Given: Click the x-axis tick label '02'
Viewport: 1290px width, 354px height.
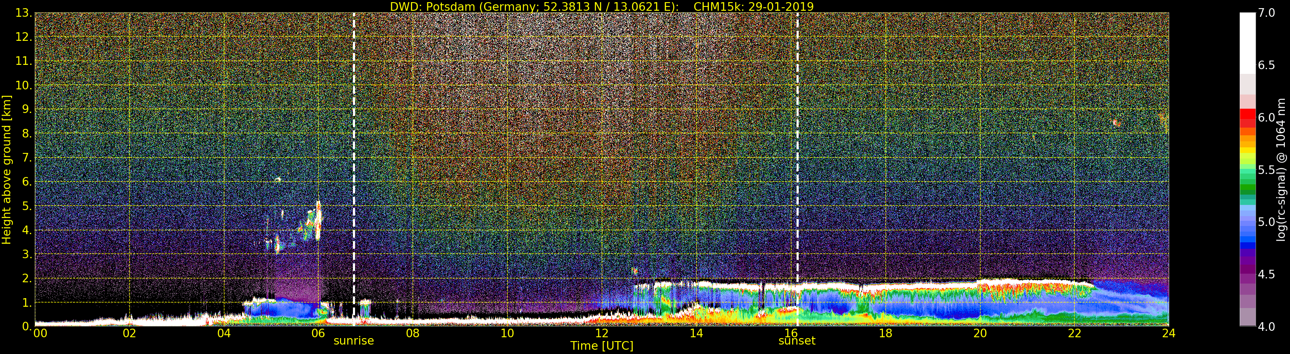Looking at the screenshot, I should point(129,333).
